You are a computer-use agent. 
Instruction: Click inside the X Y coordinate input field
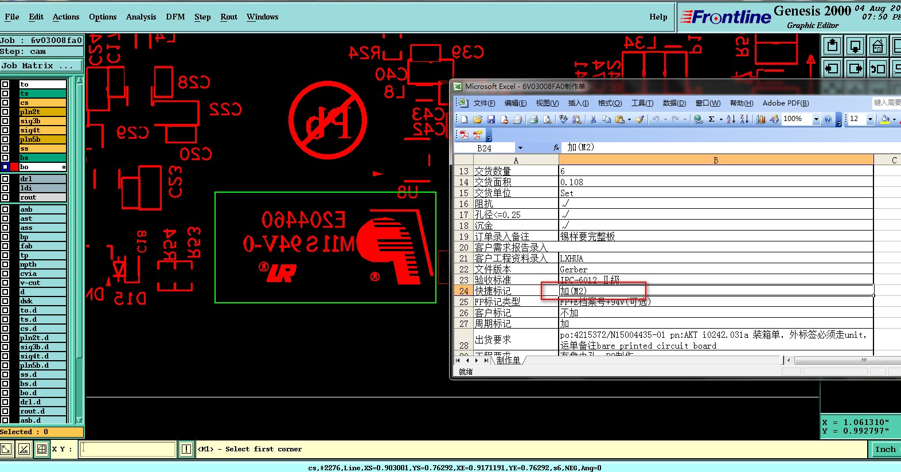(127, 449)
